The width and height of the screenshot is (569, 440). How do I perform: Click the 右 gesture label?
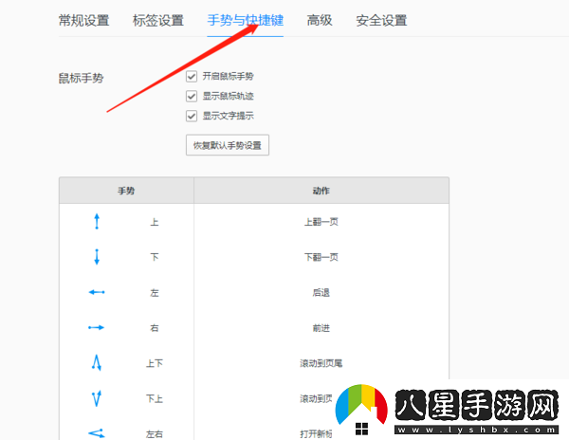pos(155,328)
